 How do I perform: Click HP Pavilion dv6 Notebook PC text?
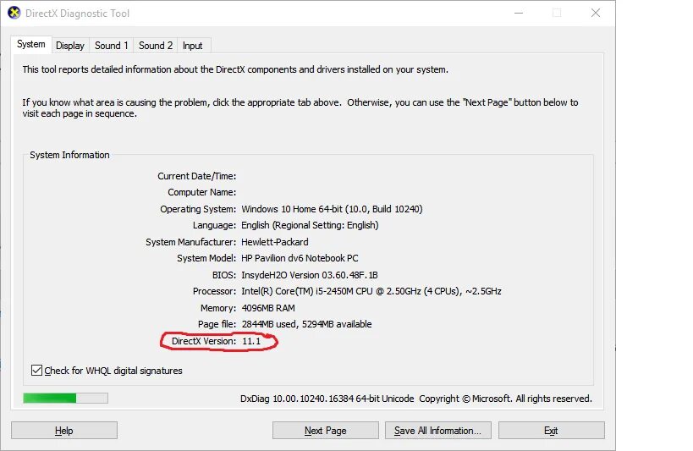point(300,258)
